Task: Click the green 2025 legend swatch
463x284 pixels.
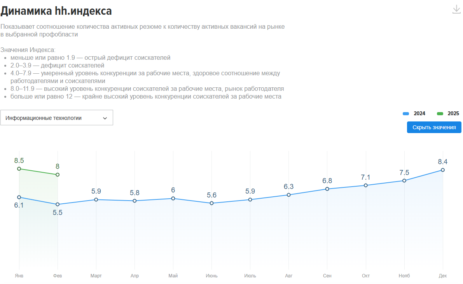Action: [x=440, y=114]
